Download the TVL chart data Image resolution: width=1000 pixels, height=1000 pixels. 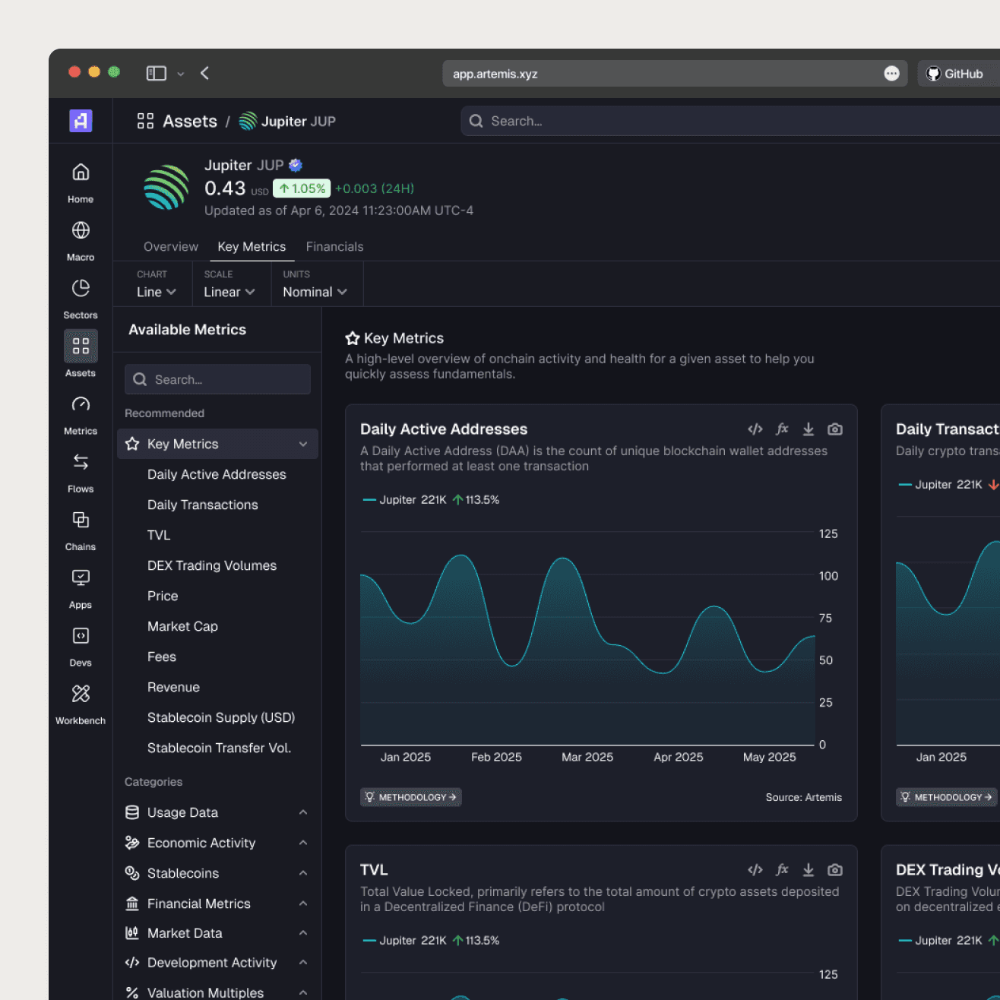tap(809, 870)
